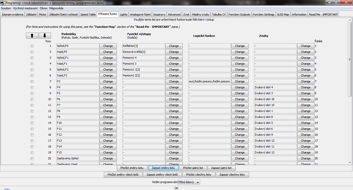The image size is (353, 190).
Task: Change the Zvukový slot 4 sound assignment
Action: [305, 87]
